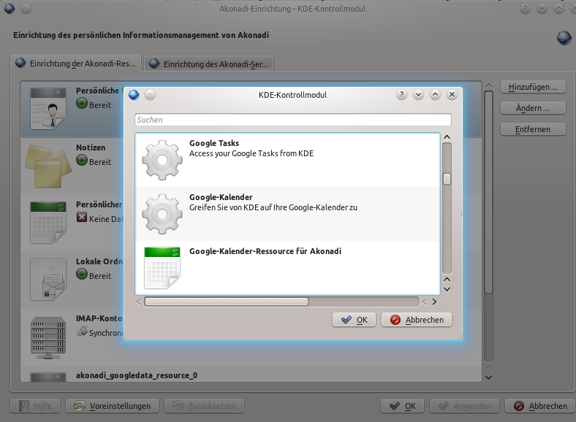
Task: Click the pin button in the main window title bar
Action: pos(26,9)
